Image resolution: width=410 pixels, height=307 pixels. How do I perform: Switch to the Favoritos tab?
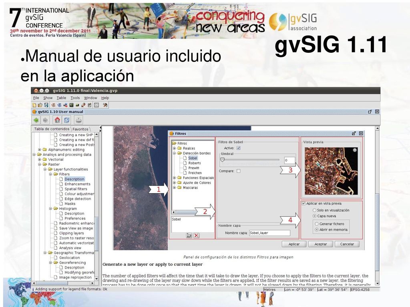(x=80, y=129)
